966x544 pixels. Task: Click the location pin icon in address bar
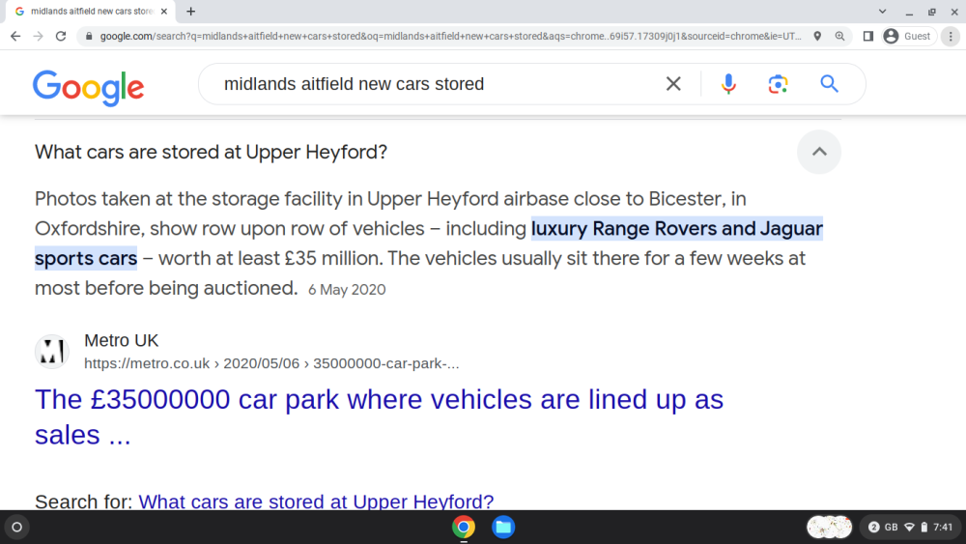[x=817, y=37]
